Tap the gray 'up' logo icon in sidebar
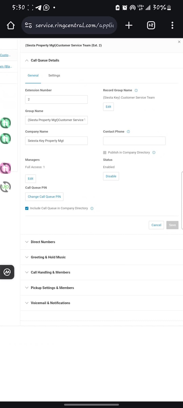This screenshot has width=183, height=408. click(x=5, y=187)
